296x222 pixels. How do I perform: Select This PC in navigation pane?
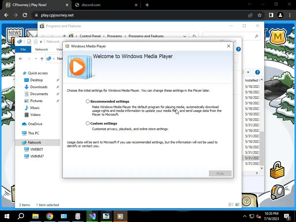tap(34, 133)
